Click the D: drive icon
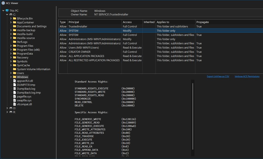Image resolution: width=263 pixels, height=159 pixels. 11,108
